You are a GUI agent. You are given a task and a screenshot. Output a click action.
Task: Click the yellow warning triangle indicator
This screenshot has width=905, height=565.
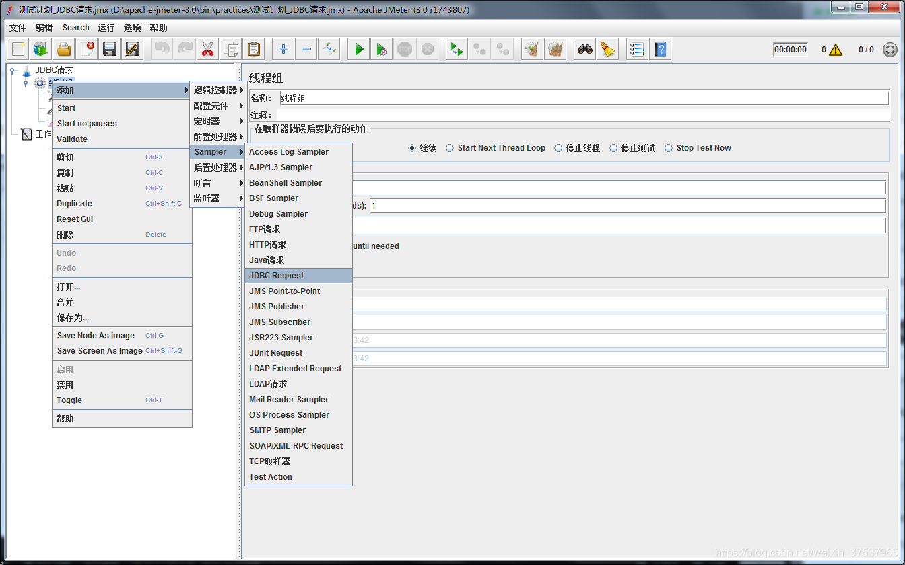(x=836, y=50)
